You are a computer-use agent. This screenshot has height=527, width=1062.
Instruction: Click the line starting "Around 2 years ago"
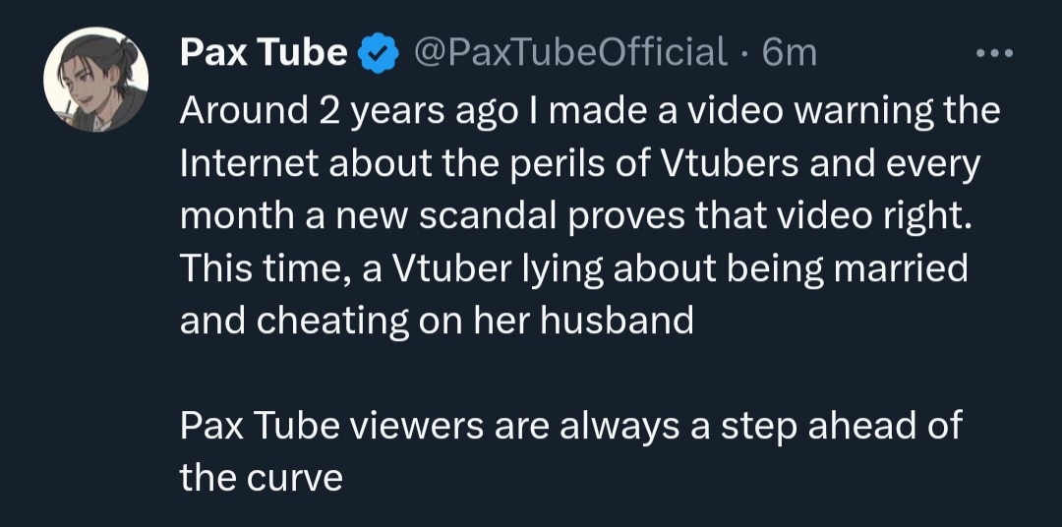[590, 110]
